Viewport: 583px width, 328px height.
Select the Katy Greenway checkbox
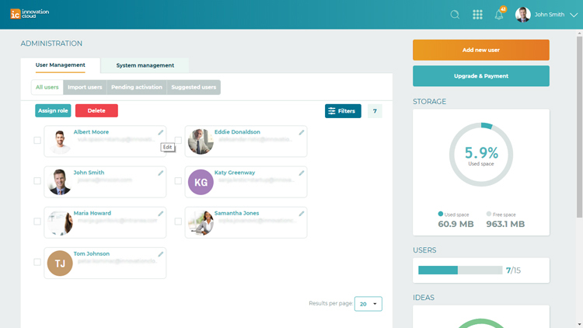pos(178,181)
